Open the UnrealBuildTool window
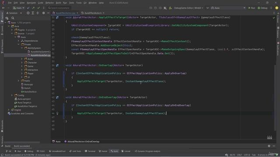The width and height of the screenshot is (280, 157). pyautogui.click(x=57, y=151)
